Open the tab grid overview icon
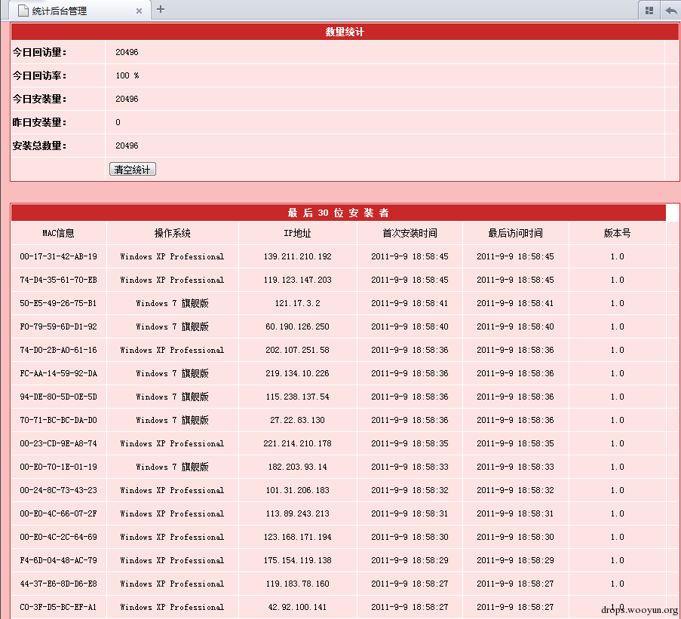 649,11
